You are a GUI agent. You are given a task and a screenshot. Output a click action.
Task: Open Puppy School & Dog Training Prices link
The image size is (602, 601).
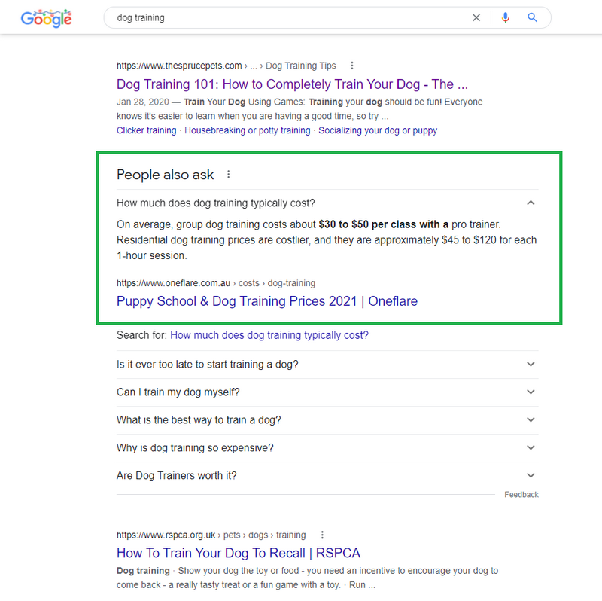tap(267, 301)
